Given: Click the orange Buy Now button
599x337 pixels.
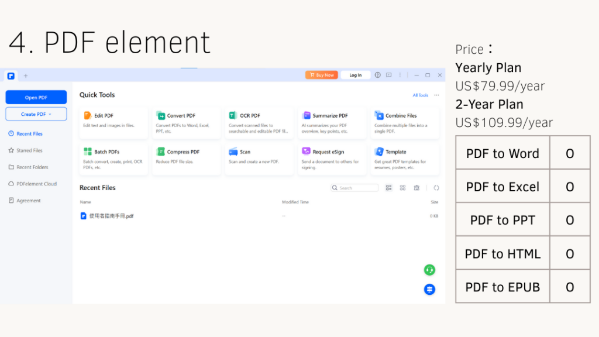Looking at the screenshot, I should [321, 75].
